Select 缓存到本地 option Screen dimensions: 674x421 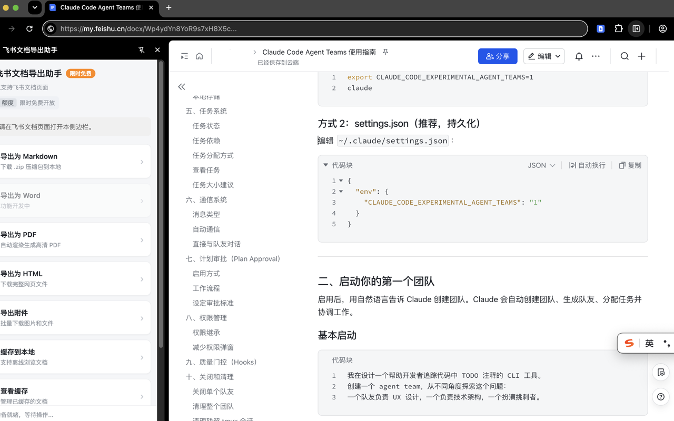[x=74, y=357]
